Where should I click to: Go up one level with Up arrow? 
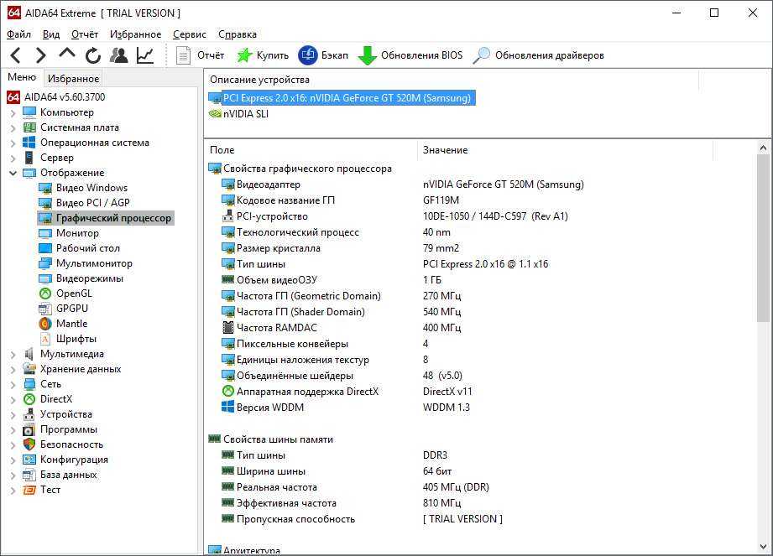[x=66, y=55]
